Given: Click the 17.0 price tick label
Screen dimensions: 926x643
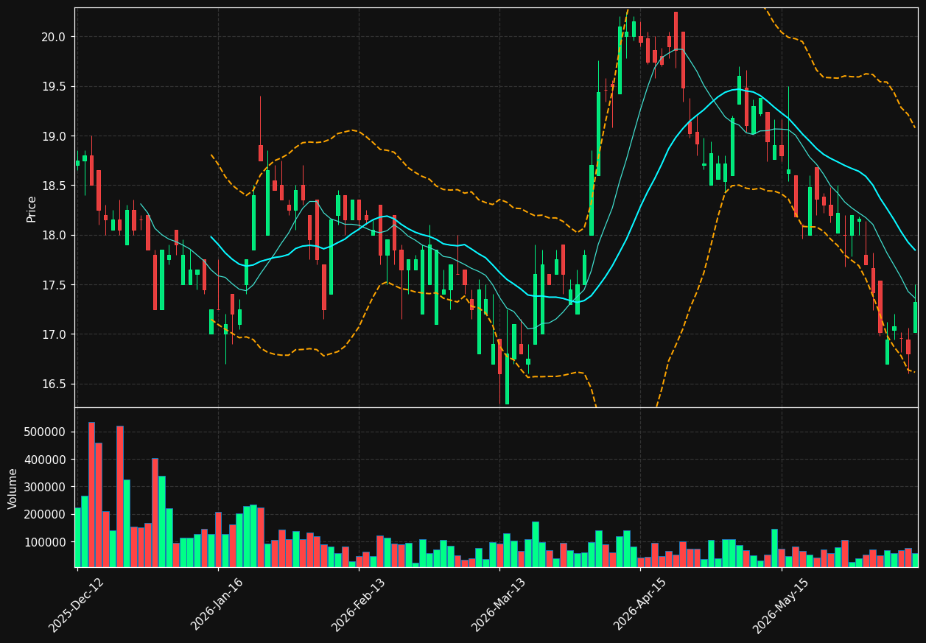Looking at the screenshot, I should coord(54,335).
